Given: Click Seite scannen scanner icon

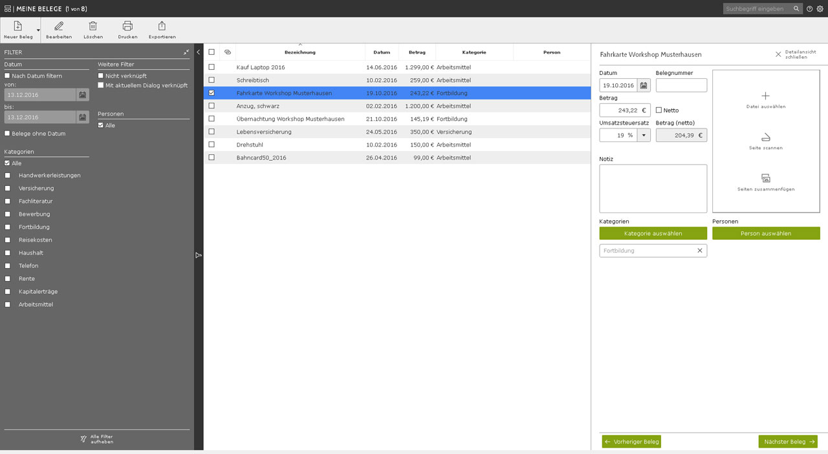Looking at the screenshot, I should [x=765, y=137].
